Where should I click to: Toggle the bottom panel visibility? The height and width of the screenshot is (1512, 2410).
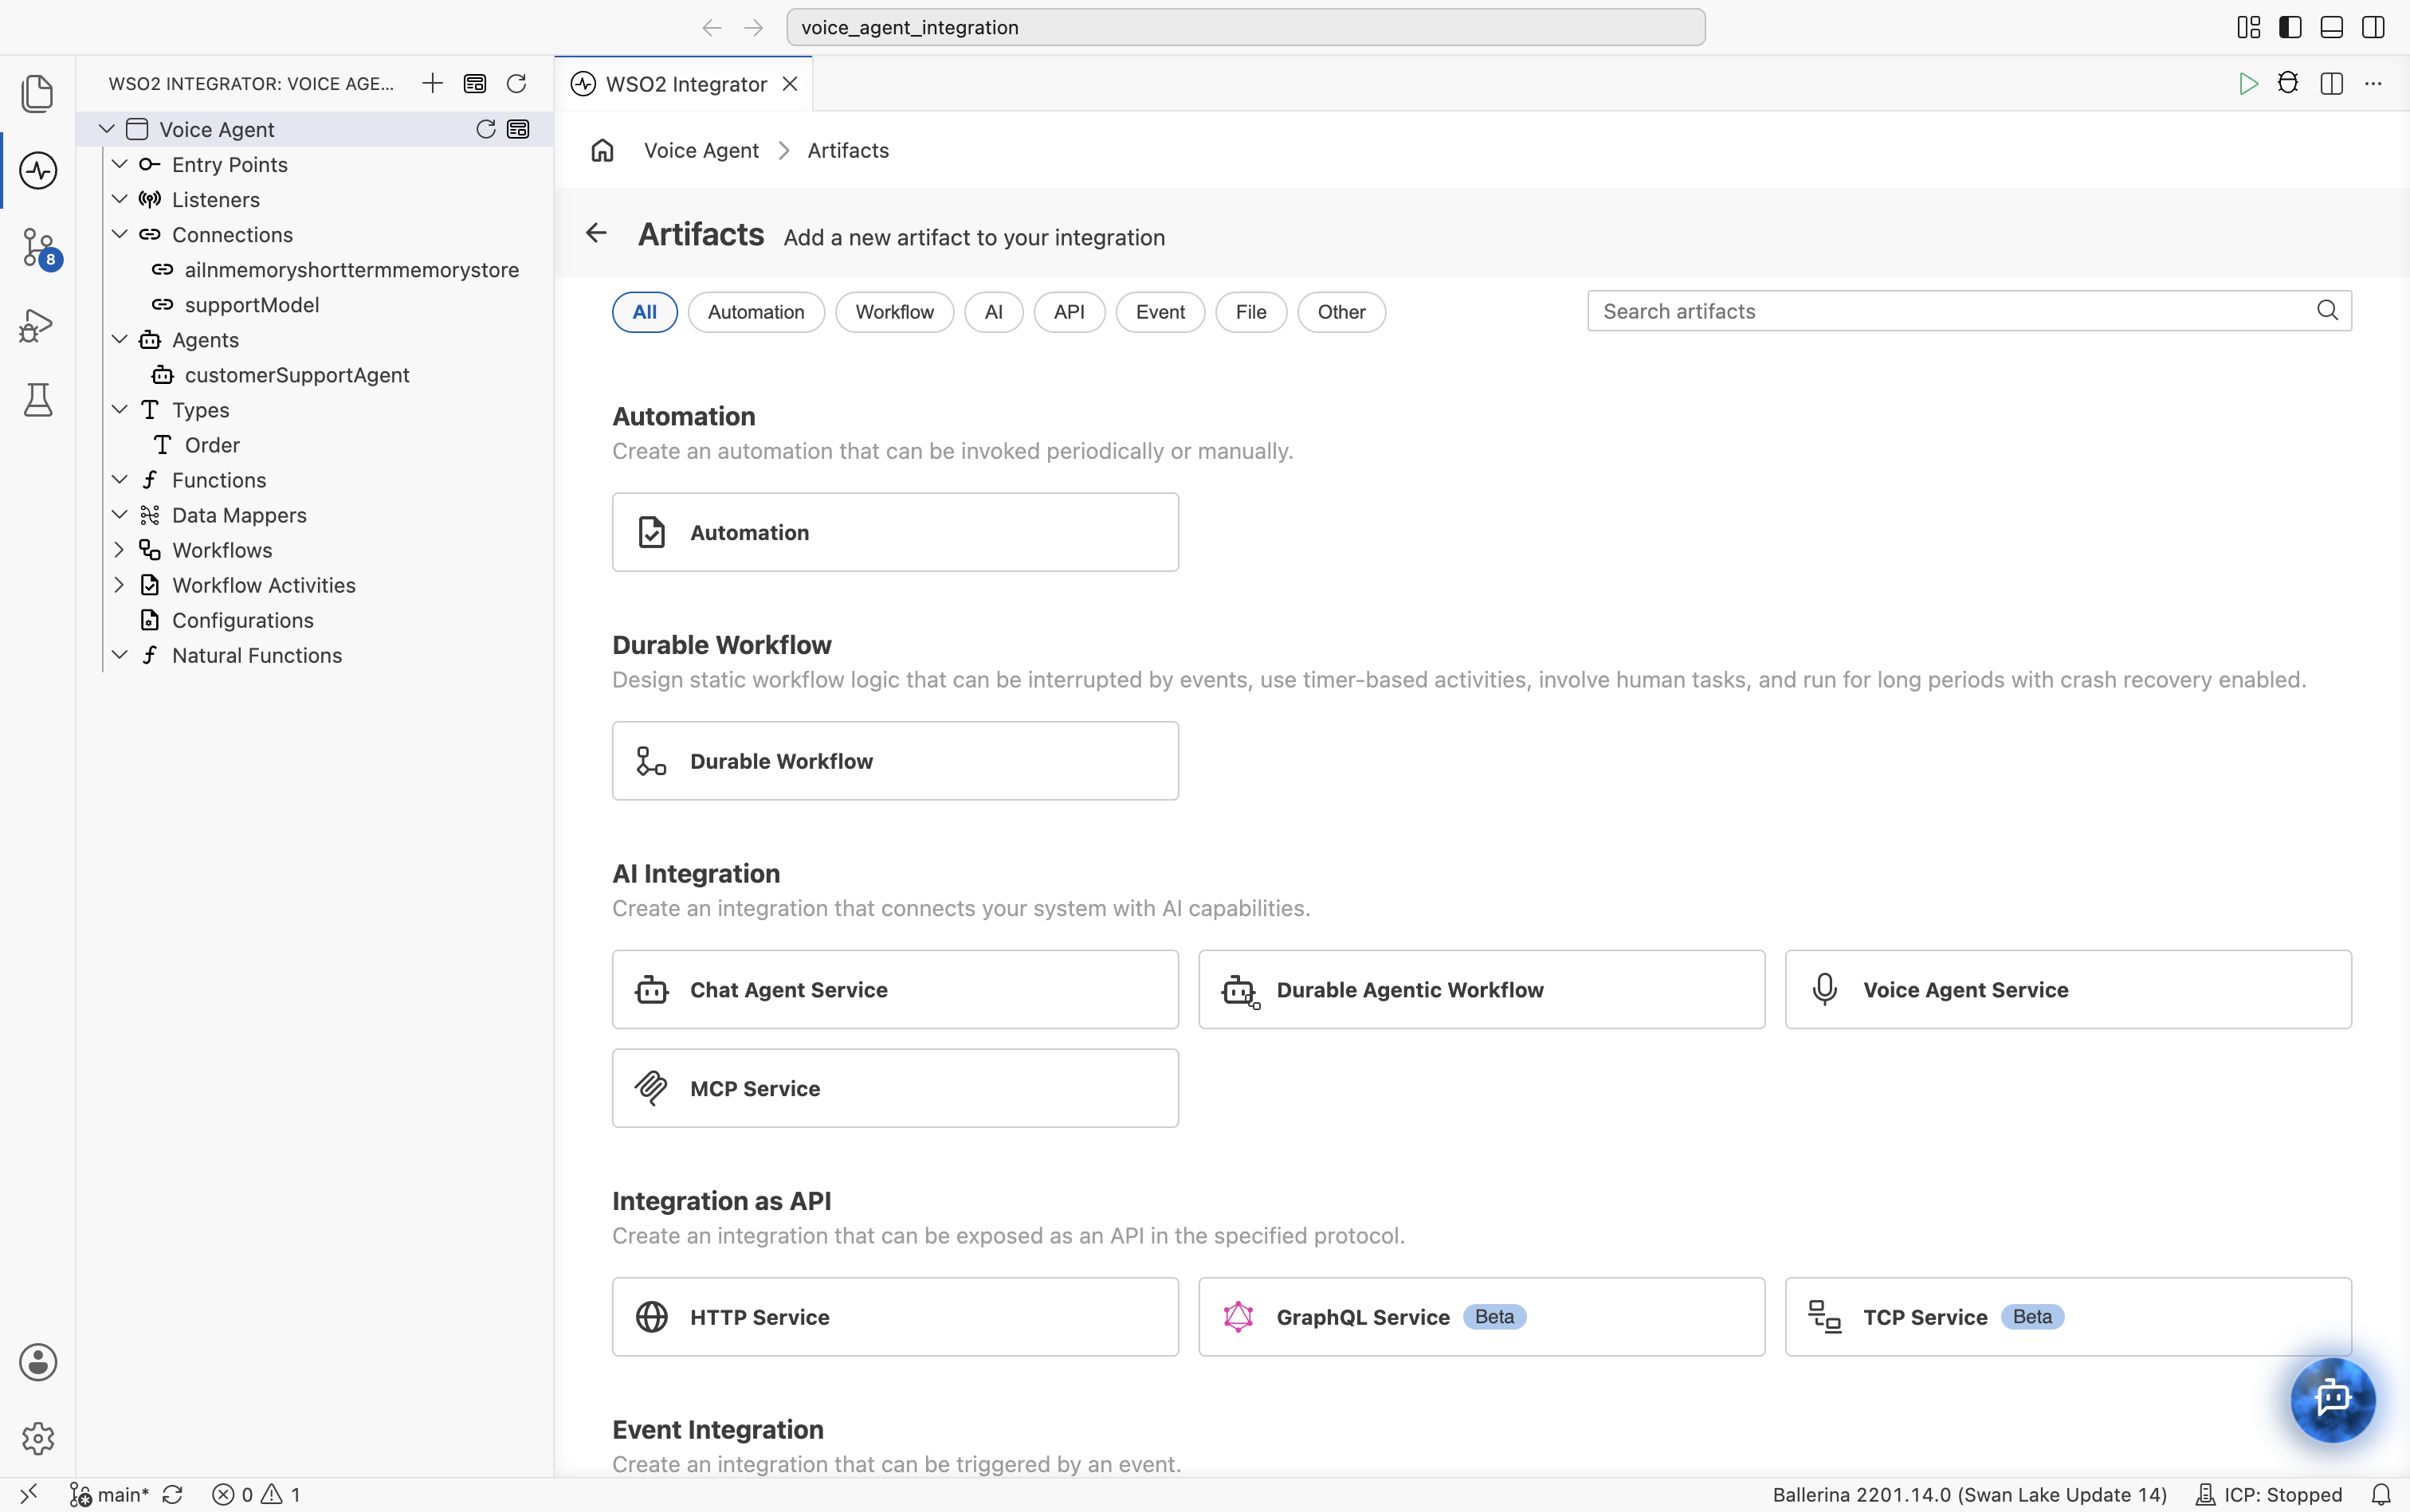click(2331, 27)
